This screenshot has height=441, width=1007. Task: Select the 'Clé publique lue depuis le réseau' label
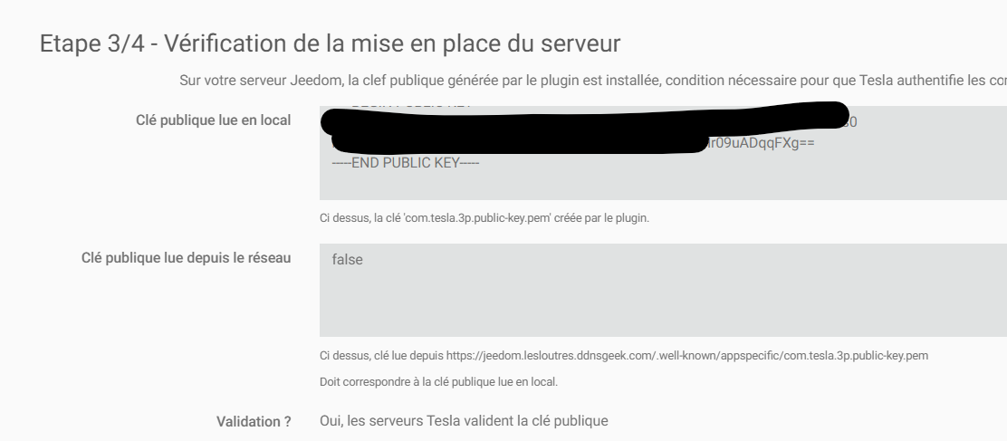187,258
